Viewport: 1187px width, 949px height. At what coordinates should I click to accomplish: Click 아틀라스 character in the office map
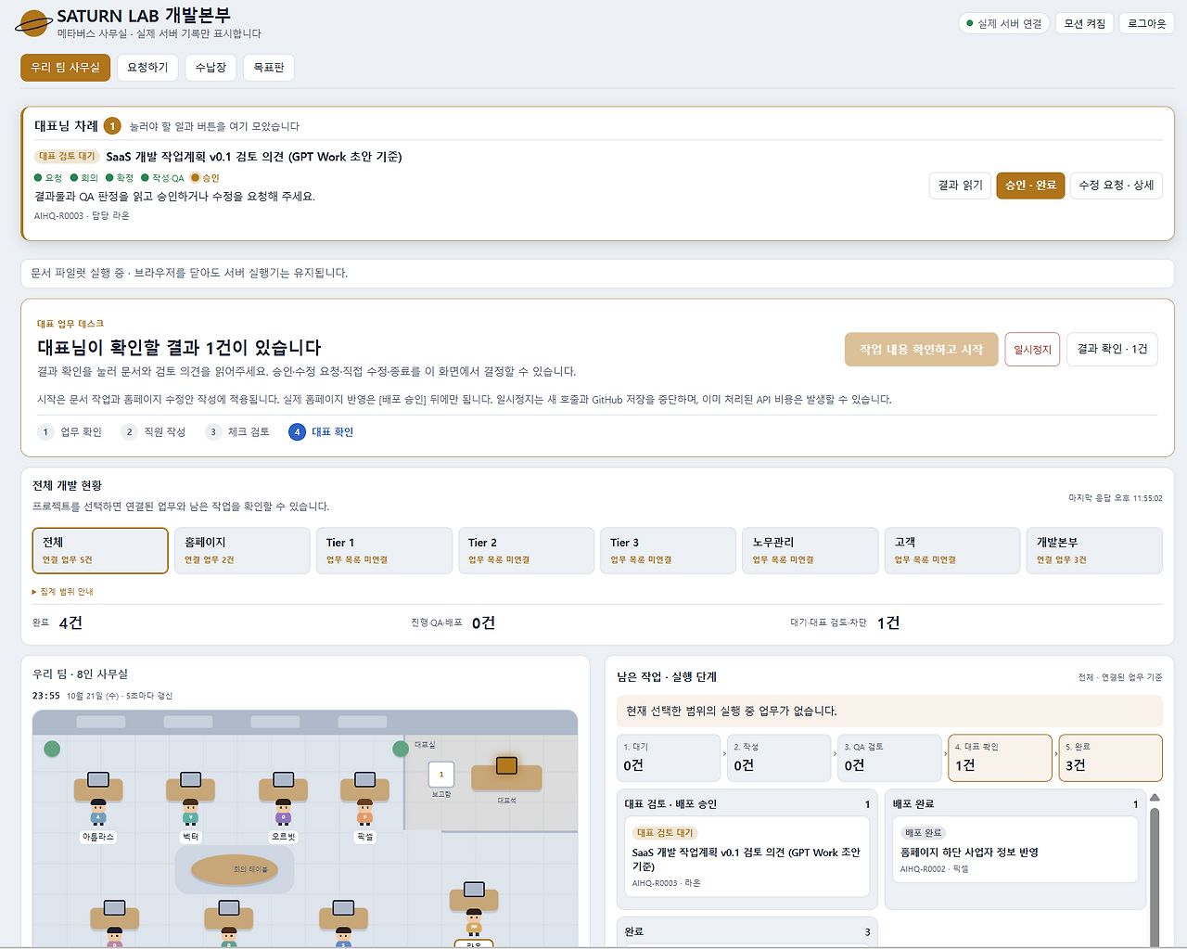tap(98, 812)
